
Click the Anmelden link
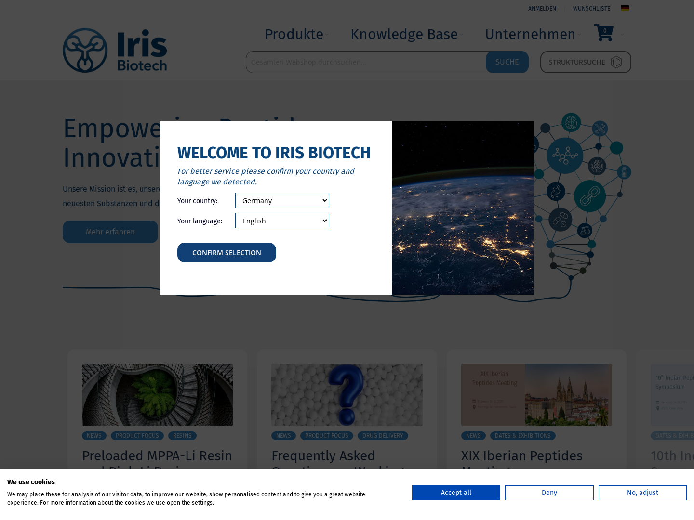click(542, 9)
